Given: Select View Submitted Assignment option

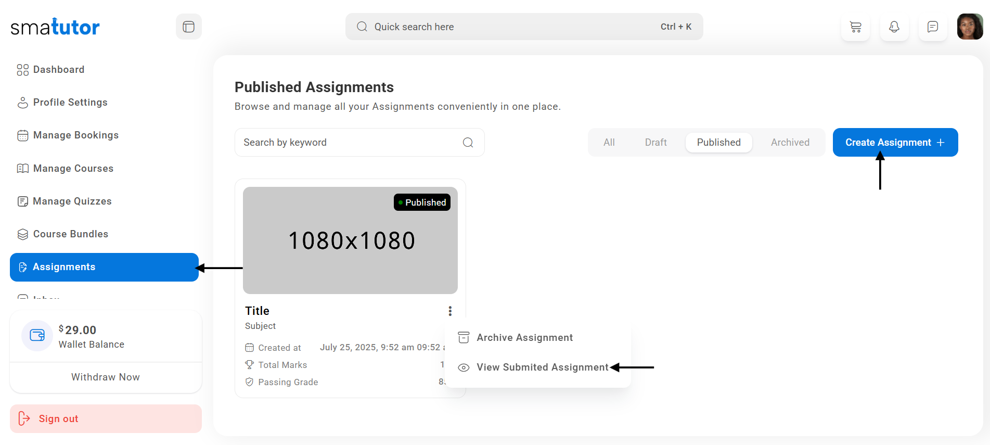Looking at the screenshot, I should (x=542, y=367).
